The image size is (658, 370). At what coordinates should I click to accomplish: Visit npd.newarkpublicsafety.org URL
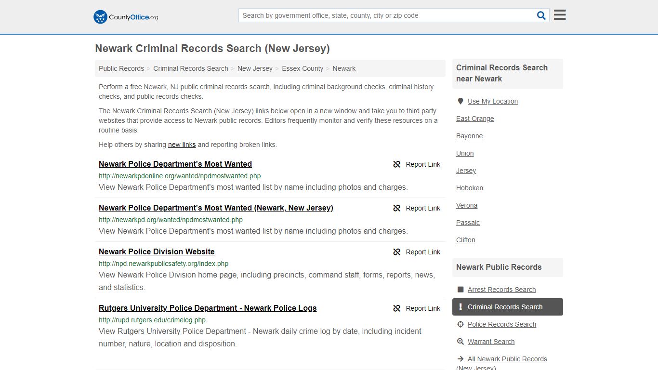(163, 264)
